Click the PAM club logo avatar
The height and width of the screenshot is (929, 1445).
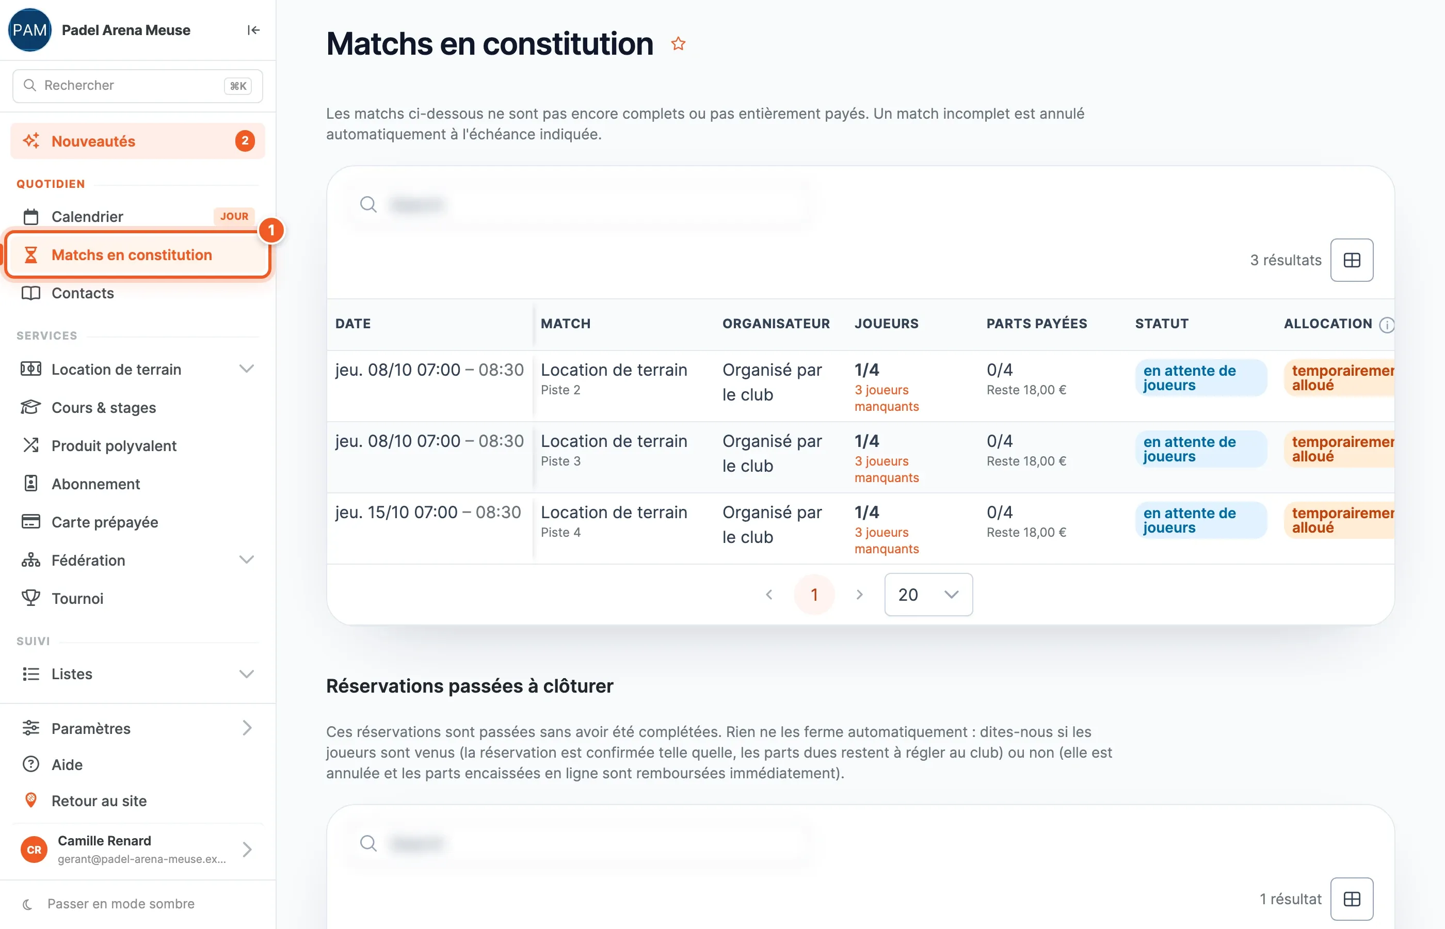point(29,30)
